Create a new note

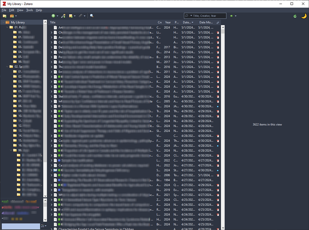tap(70, 16)
